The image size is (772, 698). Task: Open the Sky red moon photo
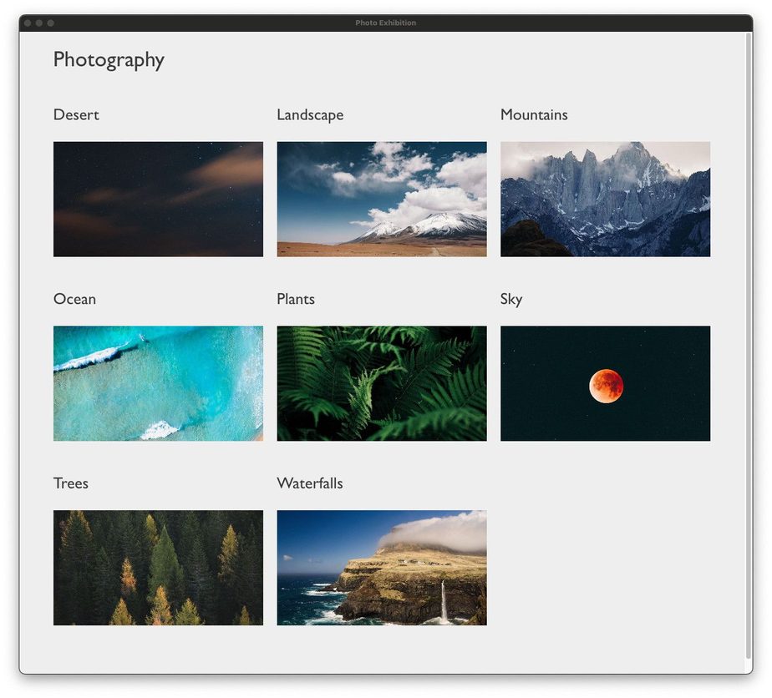605,383
